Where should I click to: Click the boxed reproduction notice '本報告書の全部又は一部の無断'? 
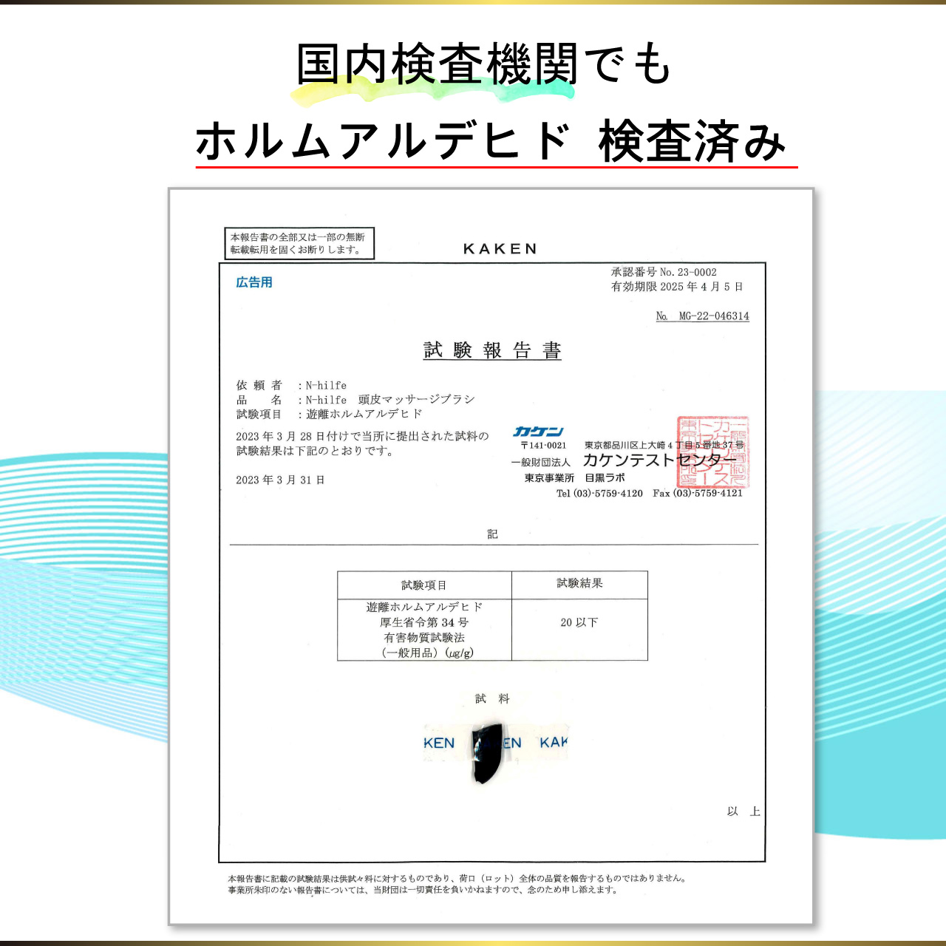[x=299, y=243]
